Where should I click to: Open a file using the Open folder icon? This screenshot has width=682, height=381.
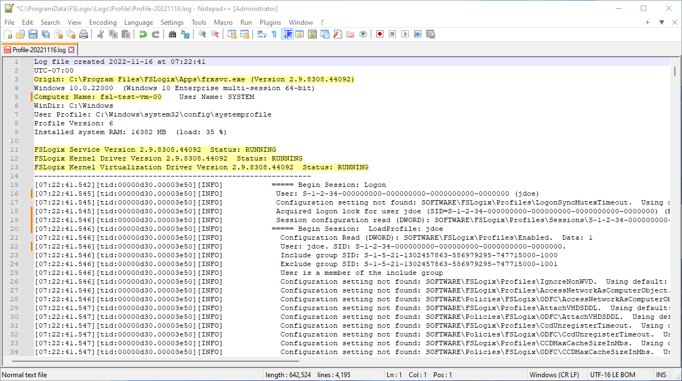click(20, 34)
